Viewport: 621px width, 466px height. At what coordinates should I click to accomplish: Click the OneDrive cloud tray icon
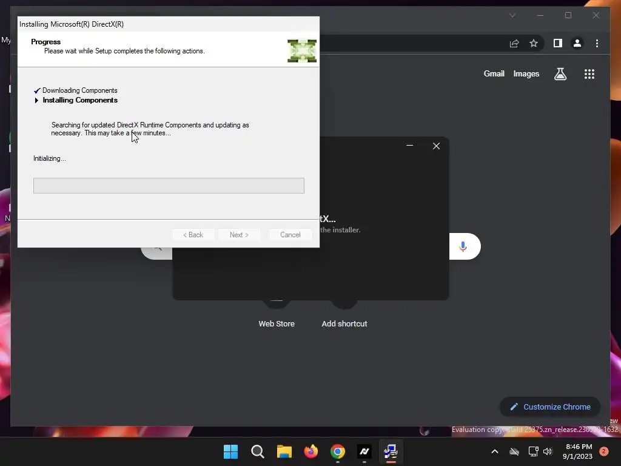tap(514, 451)
